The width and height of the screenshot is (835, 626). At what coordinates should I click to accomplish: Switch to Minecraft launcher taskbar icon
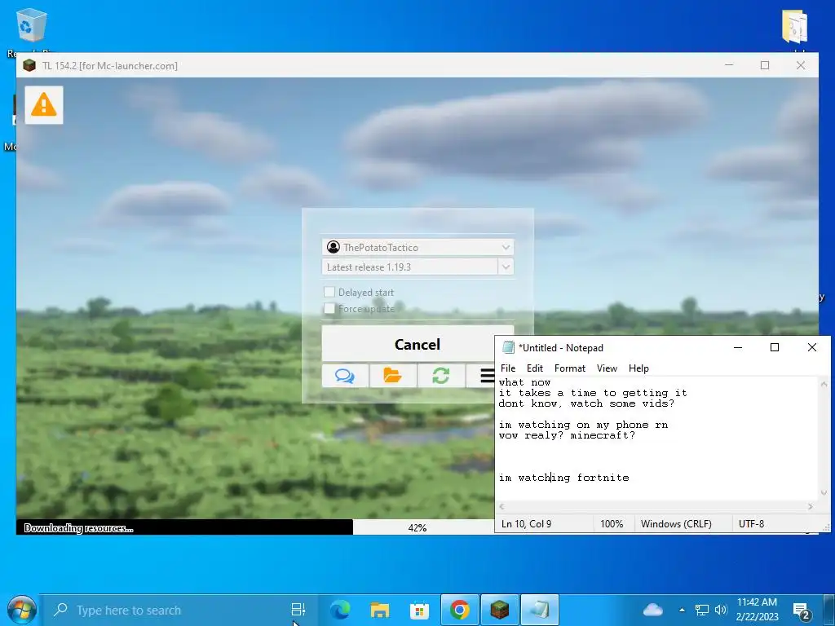500,610
